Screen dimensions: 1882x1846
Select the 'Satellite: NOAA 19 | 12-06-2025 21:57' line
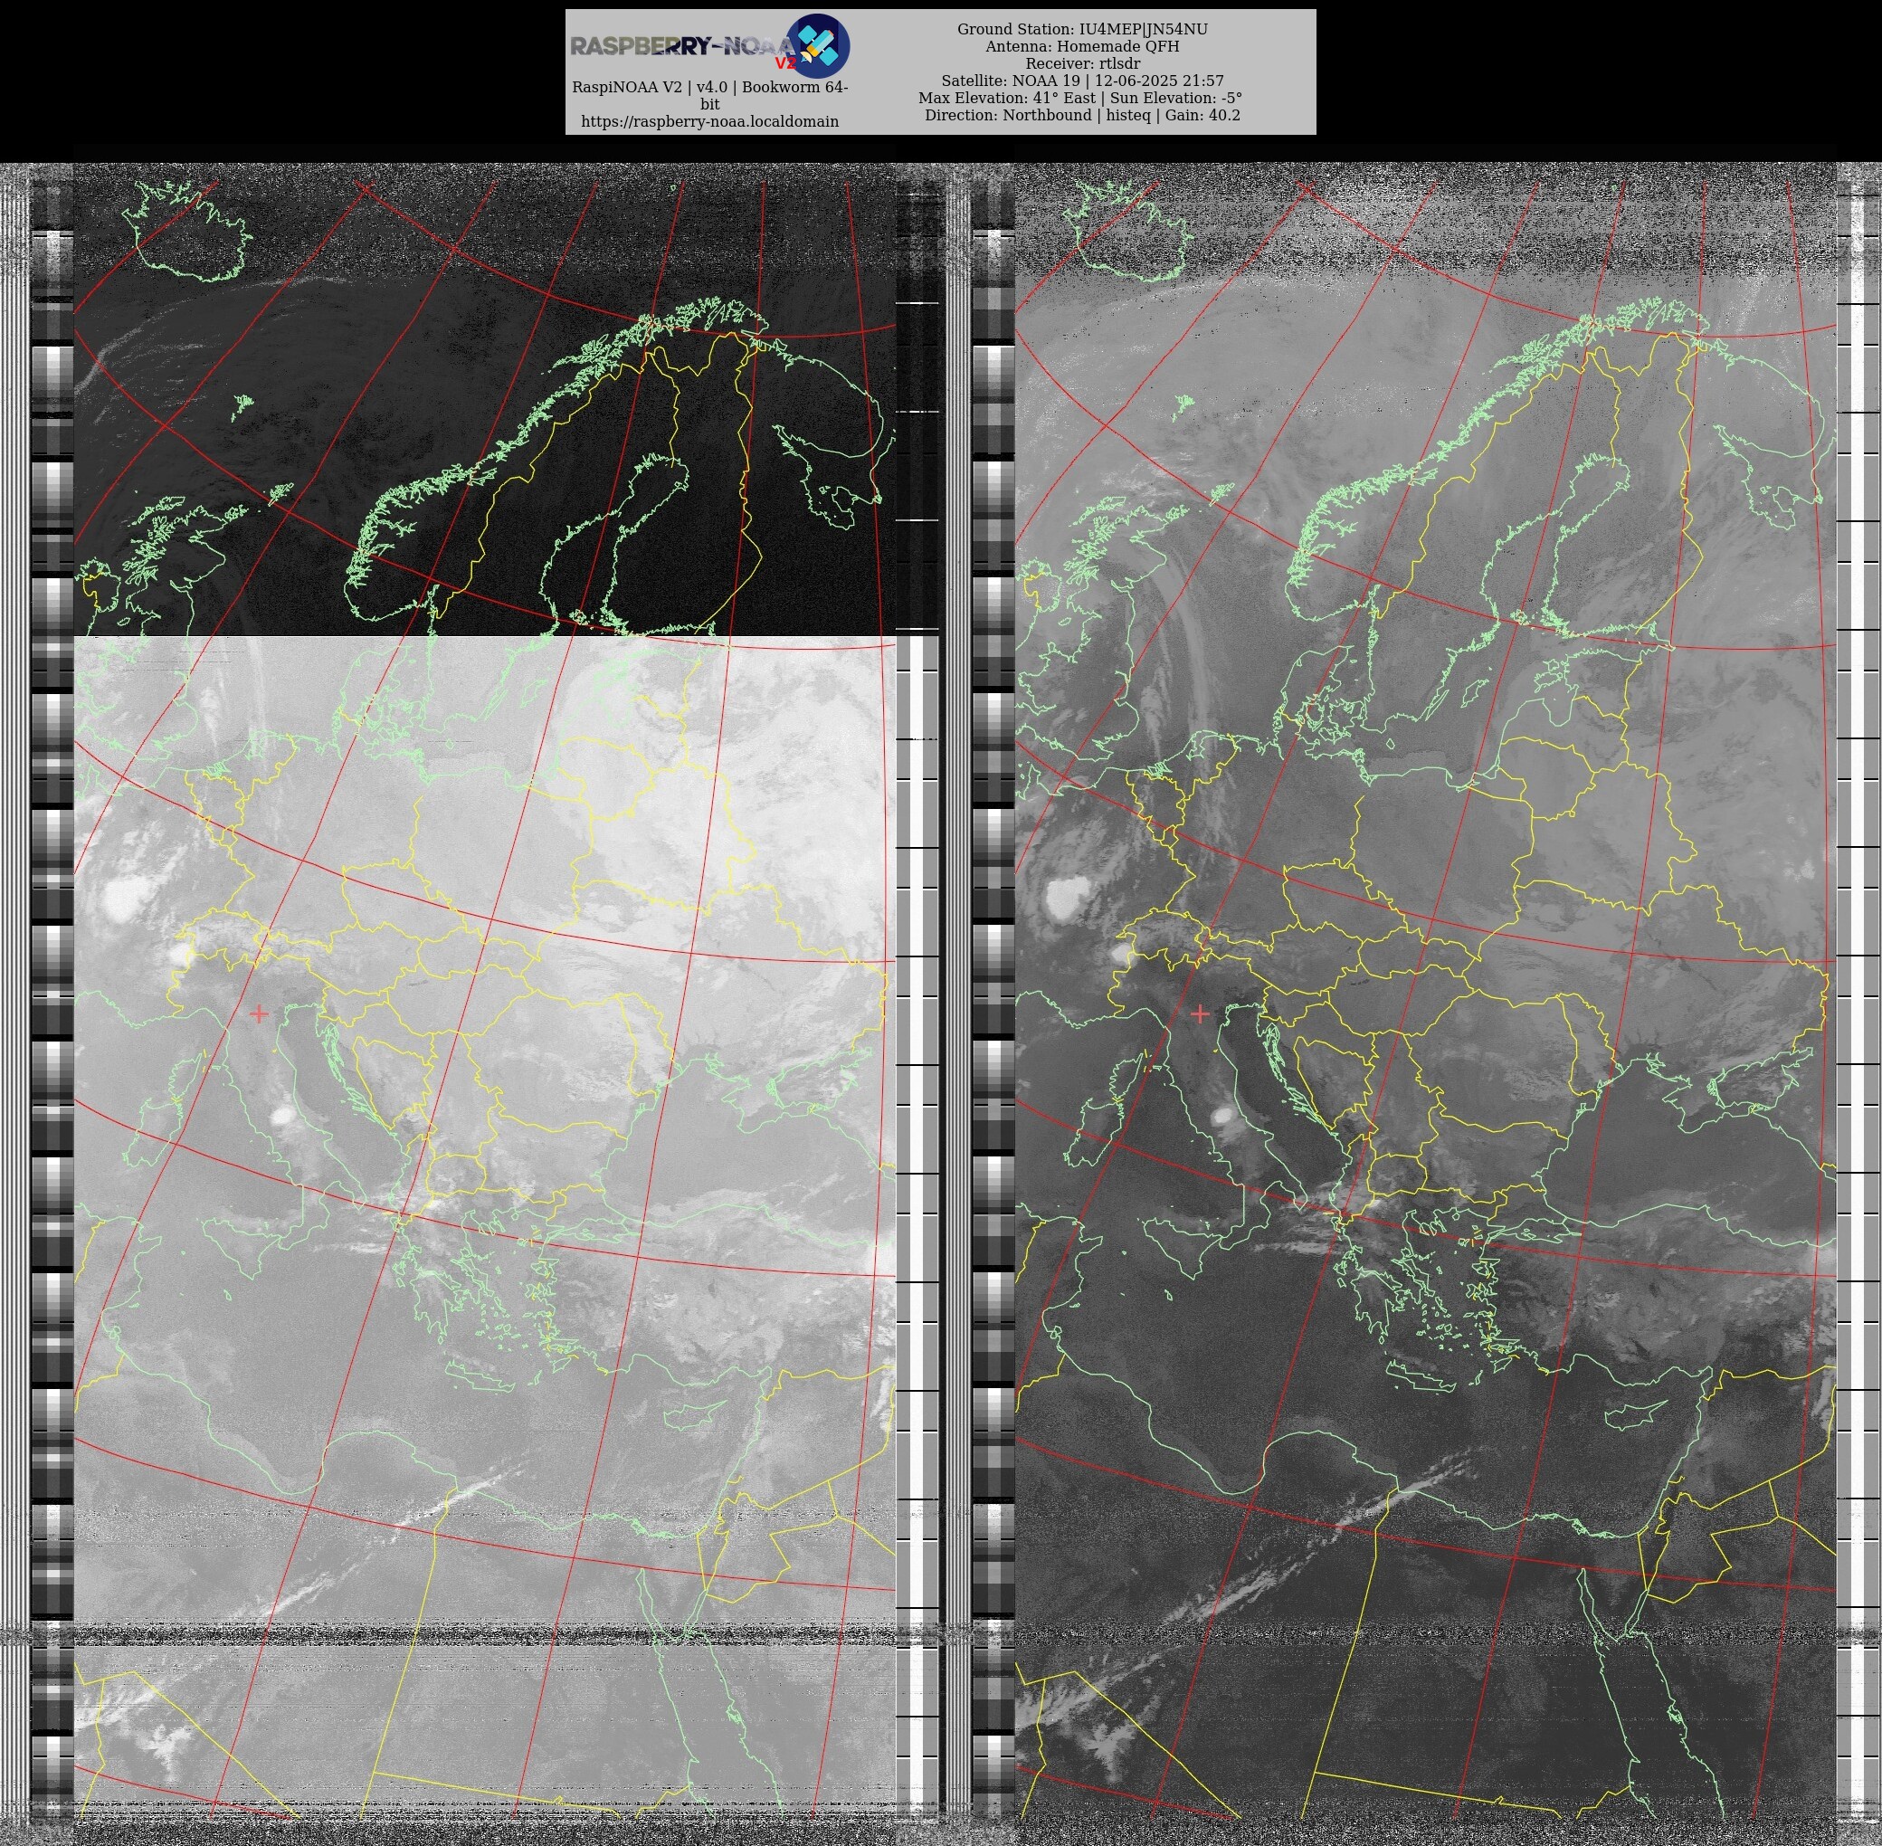(x=1082, y=81)
